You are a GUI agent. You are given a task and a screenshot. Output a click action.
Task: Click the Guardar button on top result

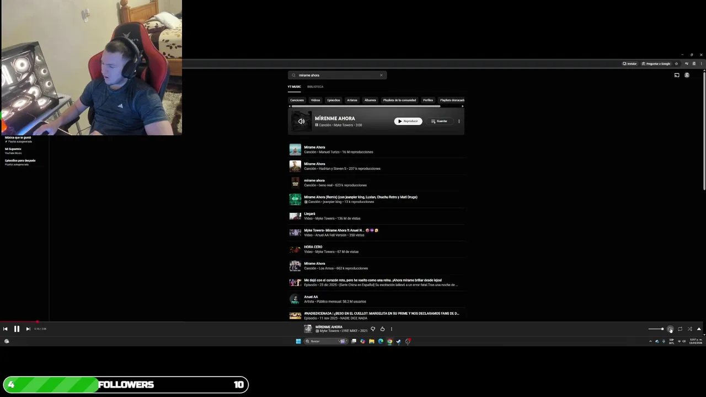439,121
